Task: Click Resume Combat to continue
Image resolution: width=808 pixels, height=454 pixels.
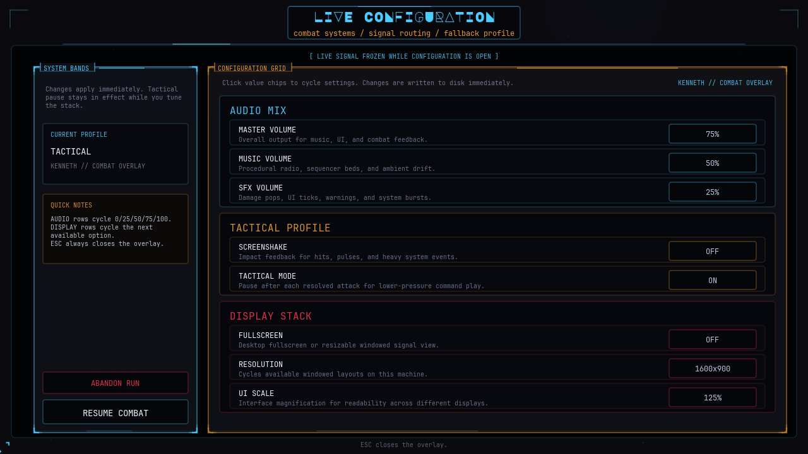Action: point(116,412)
